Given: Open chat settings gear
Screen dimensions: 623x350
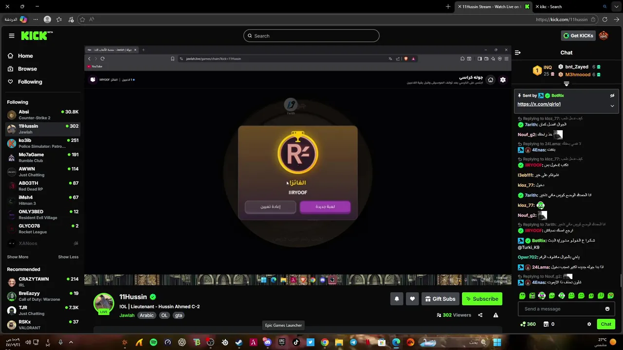Looking at the screenshot, I should point(589,324).
